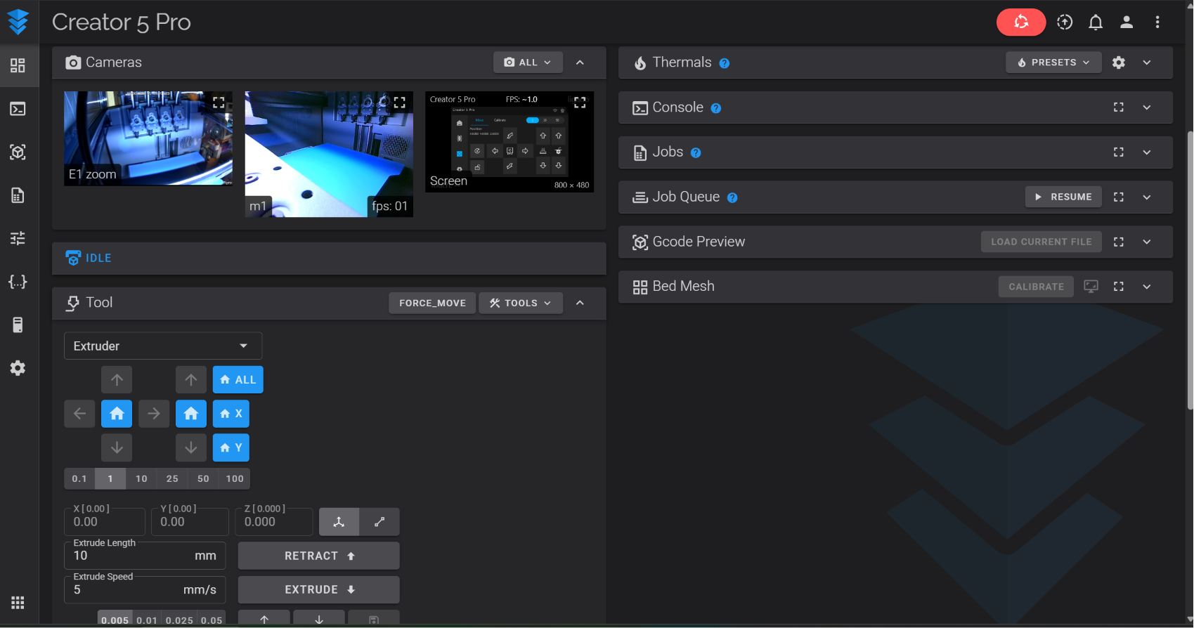Open the Extruder select dropdown

point(163,346)
